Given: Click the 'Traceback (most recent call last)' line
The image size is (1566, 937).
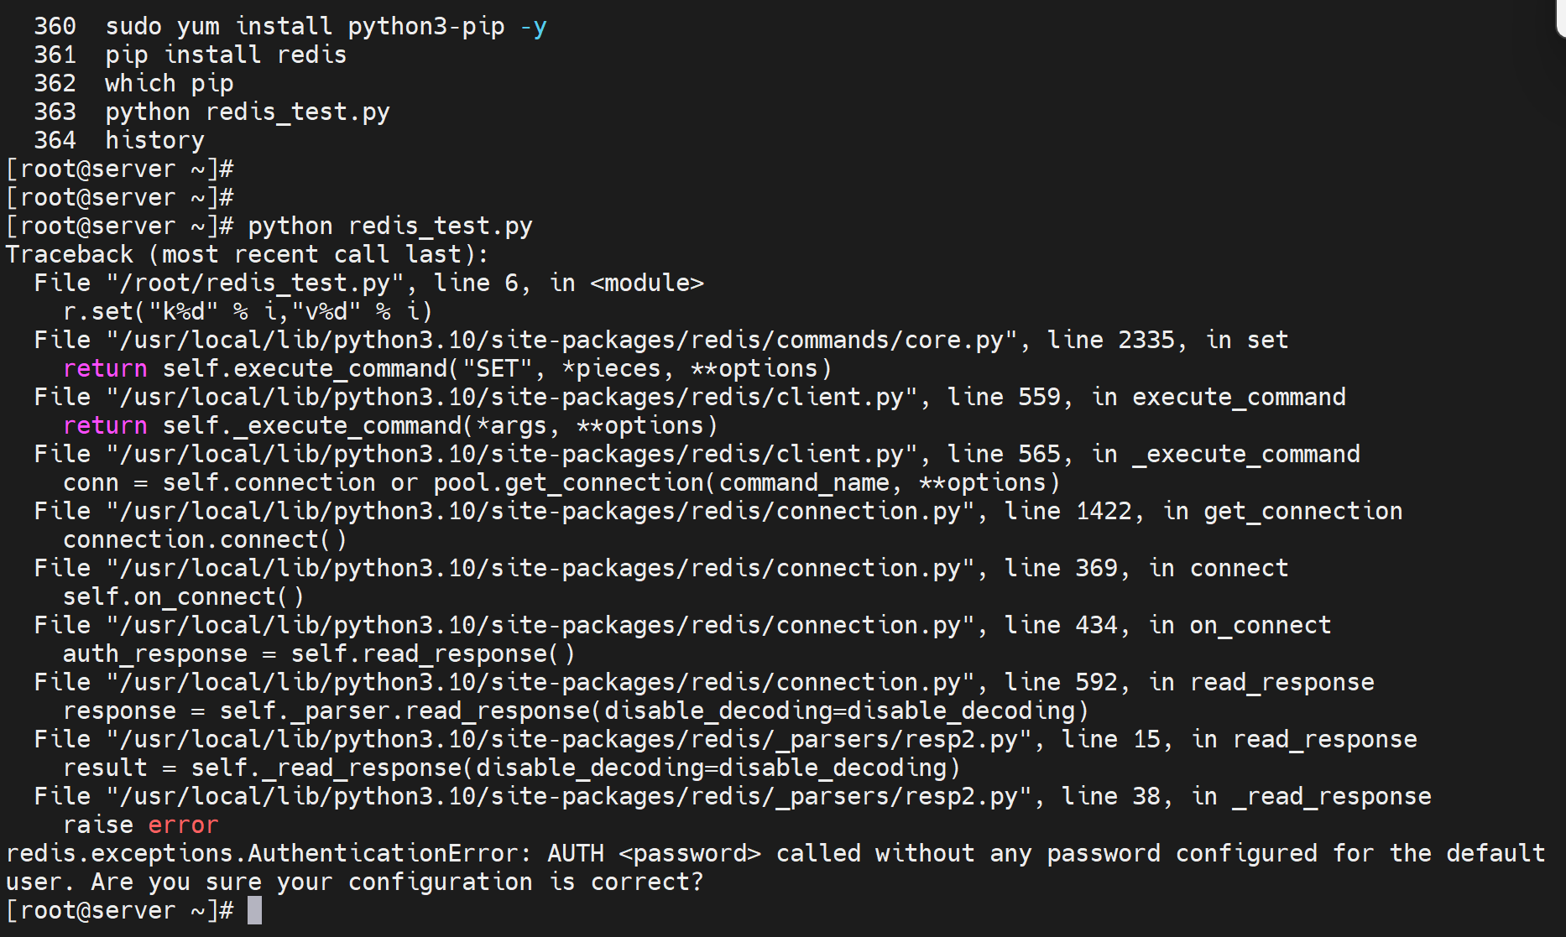Looking at the screenshot, I should click(247, 254).
